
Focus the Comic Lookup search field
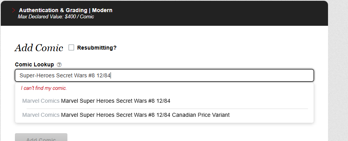coord(164,75)
